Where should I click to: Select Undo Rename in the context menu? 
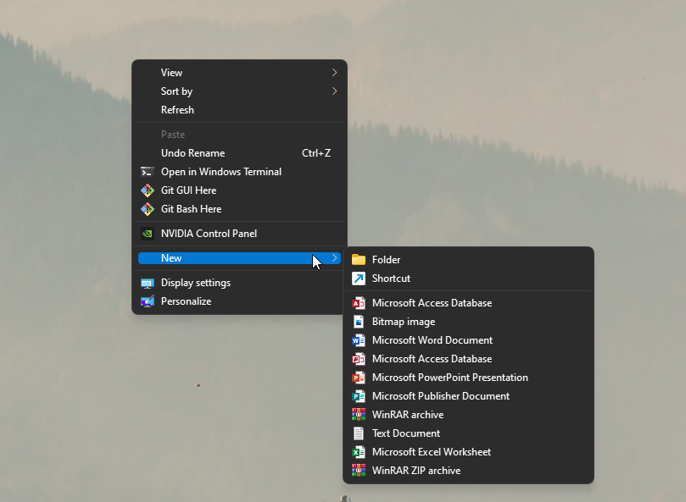pyautogui.click(x=239, y=153)
